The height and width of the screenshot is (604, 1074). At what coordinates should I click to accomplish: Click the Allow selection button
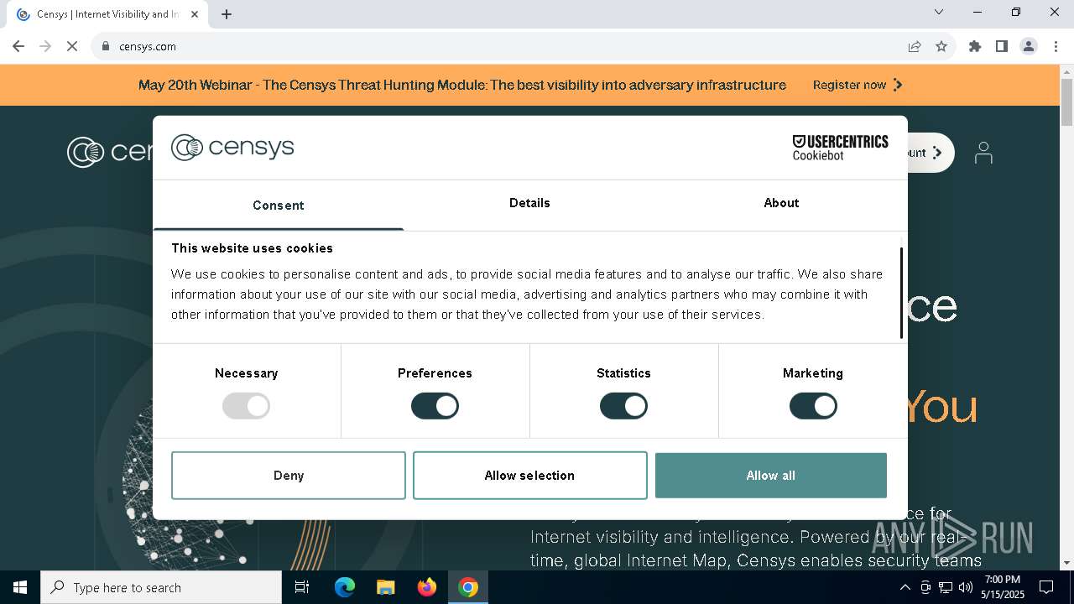point(529,476)
